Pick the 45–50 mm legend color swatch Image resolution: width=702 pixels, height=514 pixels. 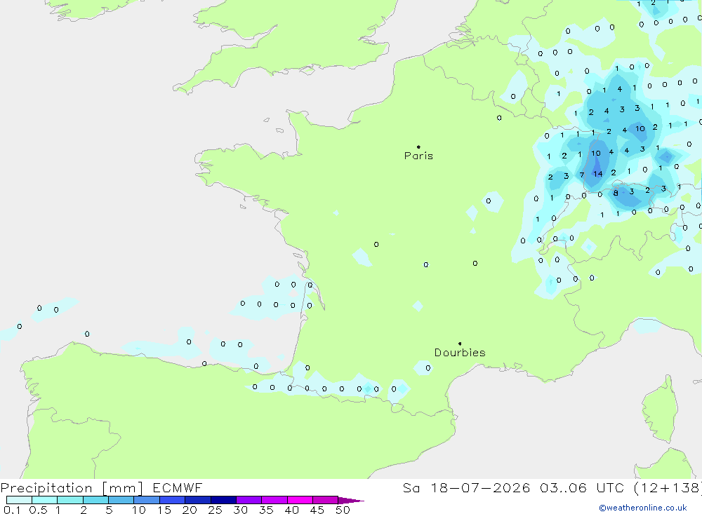tap(326, 500)
